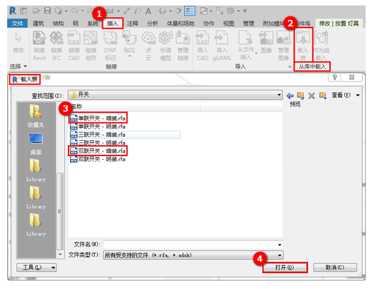This screenshot has height=289, width=376.
Task: Click the delete X icon in dialog toolbar
Action: click(312, 96)
